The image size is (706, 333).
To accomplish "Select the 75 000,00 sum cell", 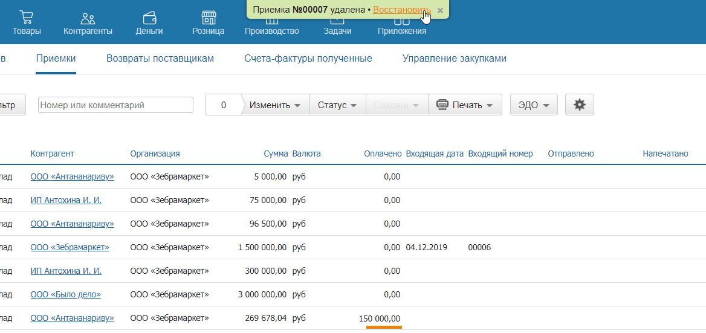I will [x=268, y=200].
